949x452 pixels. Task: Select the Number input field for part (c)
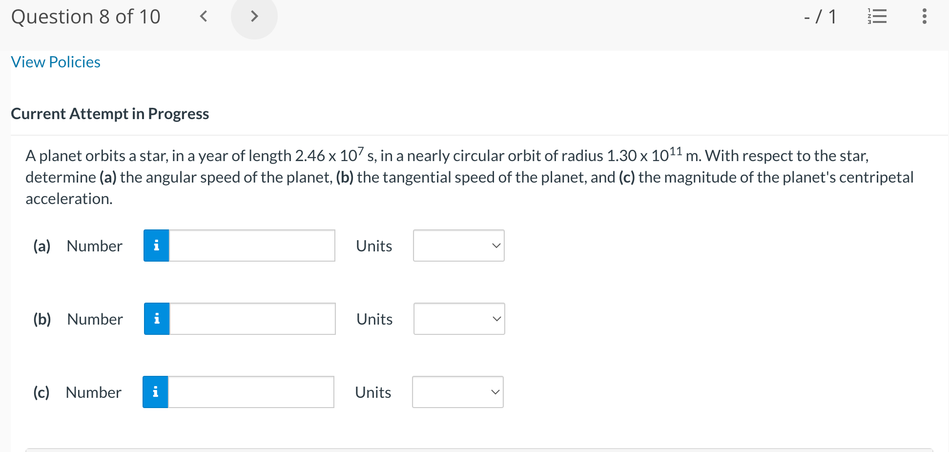pos(250,391)
